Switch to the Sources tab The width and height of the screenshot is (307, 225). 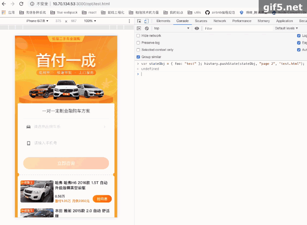pos(201,21)
